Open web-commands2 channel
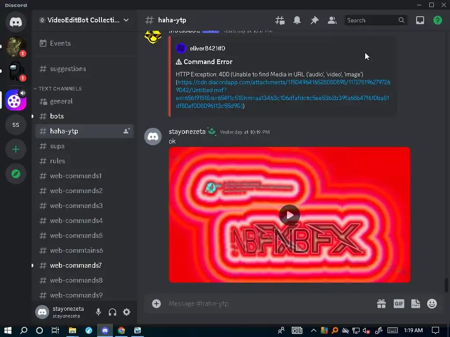Image resolution: width=450 pixels, height=337 pixels. [84, 190]
